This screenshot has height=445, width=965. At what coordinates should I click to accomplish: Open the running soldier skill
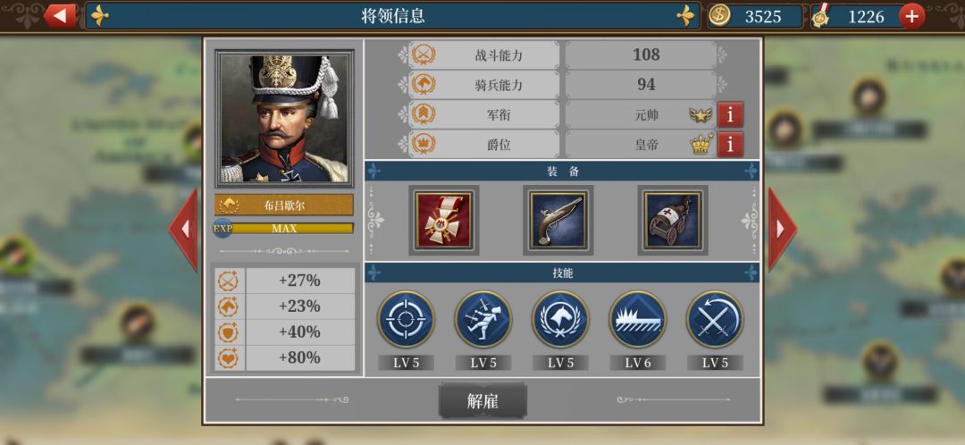tap(483, 319)
